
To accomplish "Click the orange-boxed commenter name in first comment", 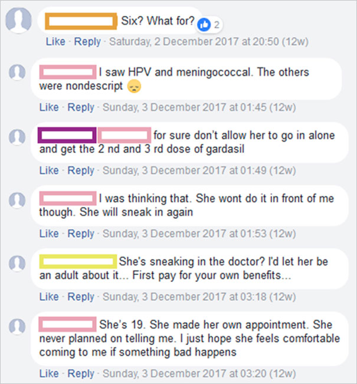I will click(81, 22).
